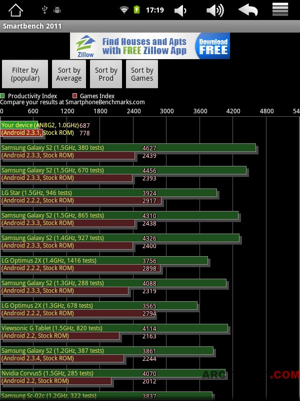This screenshot has width=300, height=401.
Task: Select Samsung Sc-02c (1.2GHz, 322 tests) row
Action: tap(106, 396)
